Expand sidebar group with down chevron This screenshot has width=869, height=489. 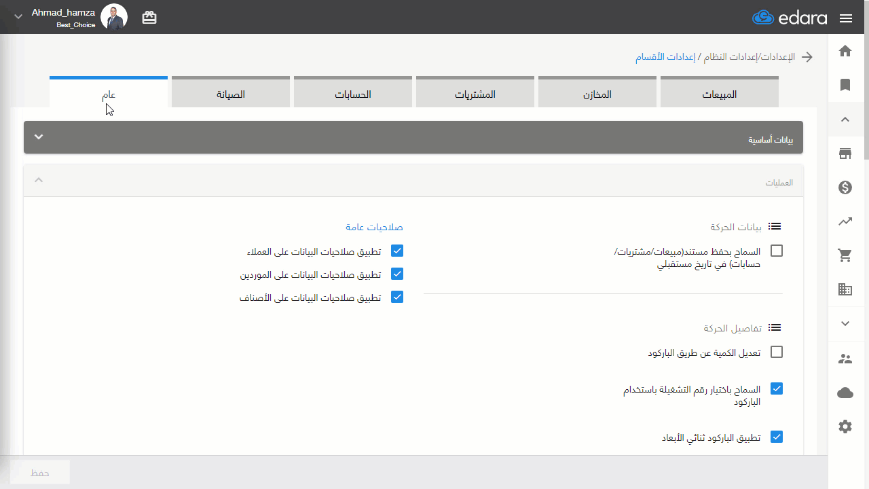click(x=845, y=324)
